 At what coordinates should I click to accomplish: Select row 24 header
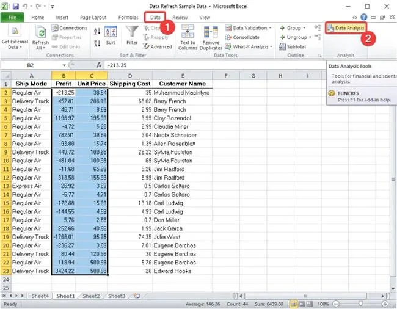pos(6,280)
